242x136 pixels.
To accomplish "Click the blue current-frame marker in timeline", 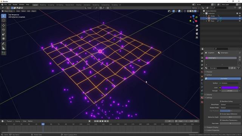I will 43,124.
